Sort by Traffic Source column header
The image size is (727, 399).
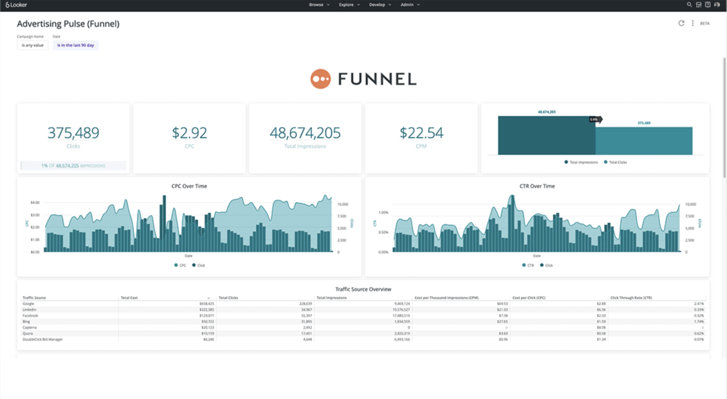34,298
